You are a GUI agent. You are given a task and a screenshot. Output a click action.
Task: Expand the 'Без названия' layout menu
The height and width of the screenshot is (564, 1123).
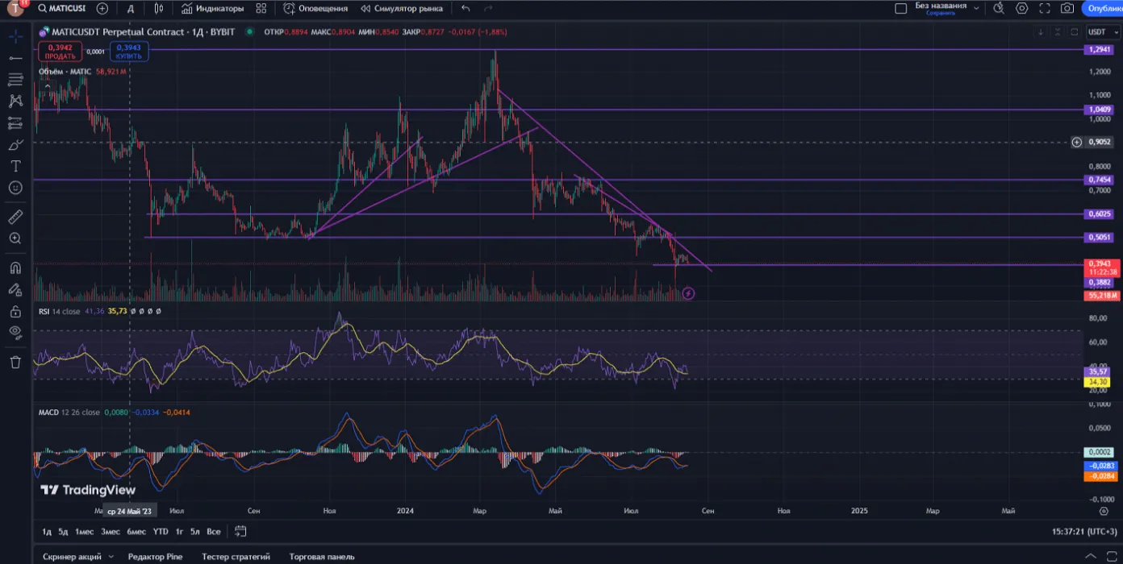(977, 9)
